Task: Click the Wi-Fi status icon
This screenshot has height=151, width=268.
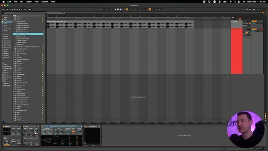Action: click(x=230, y=2)
